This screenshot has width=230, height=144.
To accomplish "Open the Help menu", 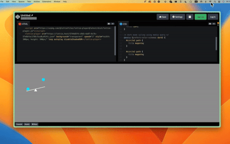I will [x=65, y=1].
